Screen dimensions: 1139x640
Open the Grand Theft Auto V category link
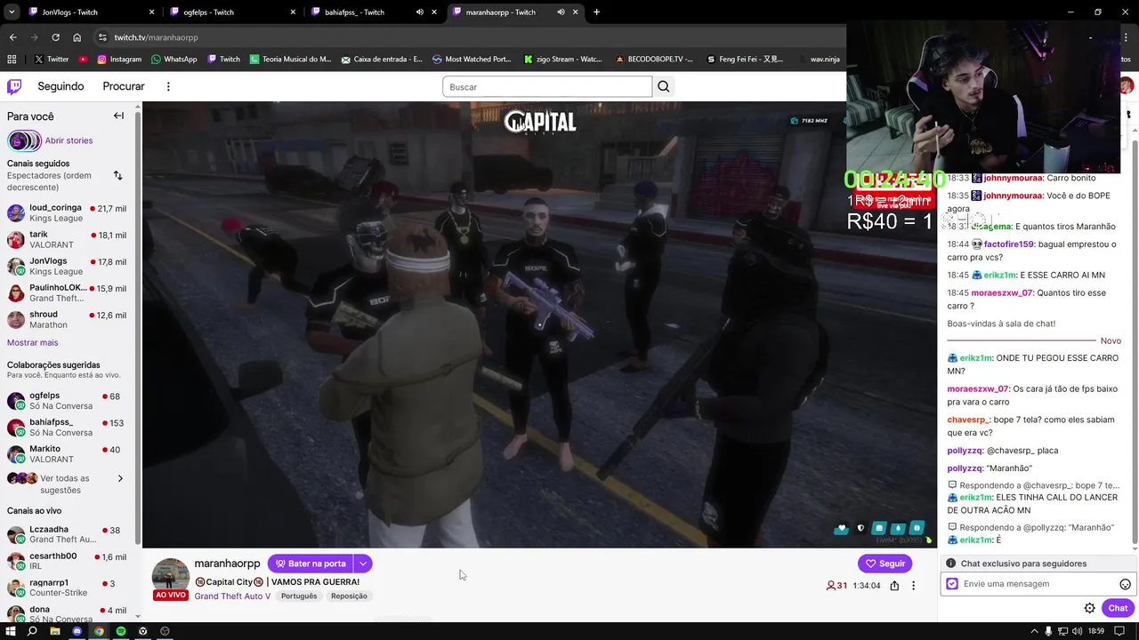232,596
